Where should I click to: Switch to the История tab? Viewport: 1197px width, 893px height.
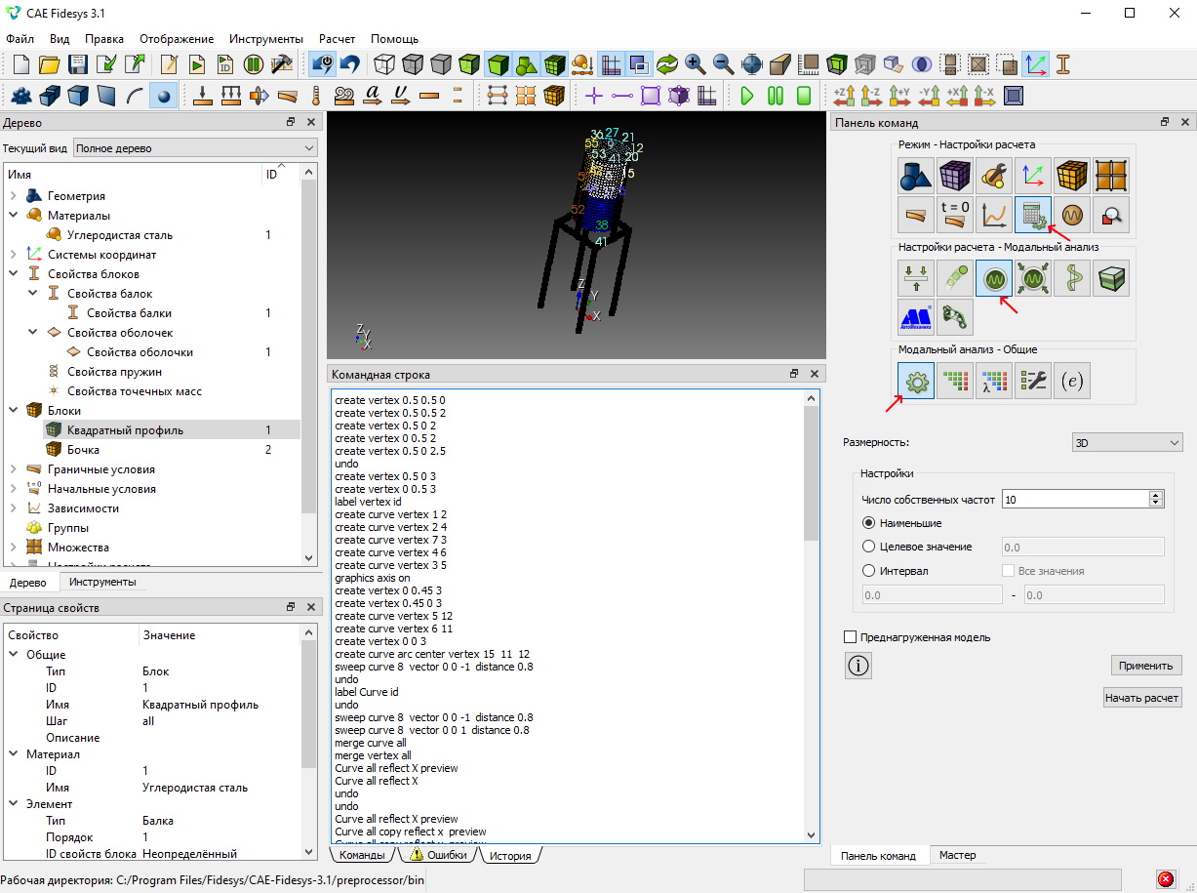(510, 855)
